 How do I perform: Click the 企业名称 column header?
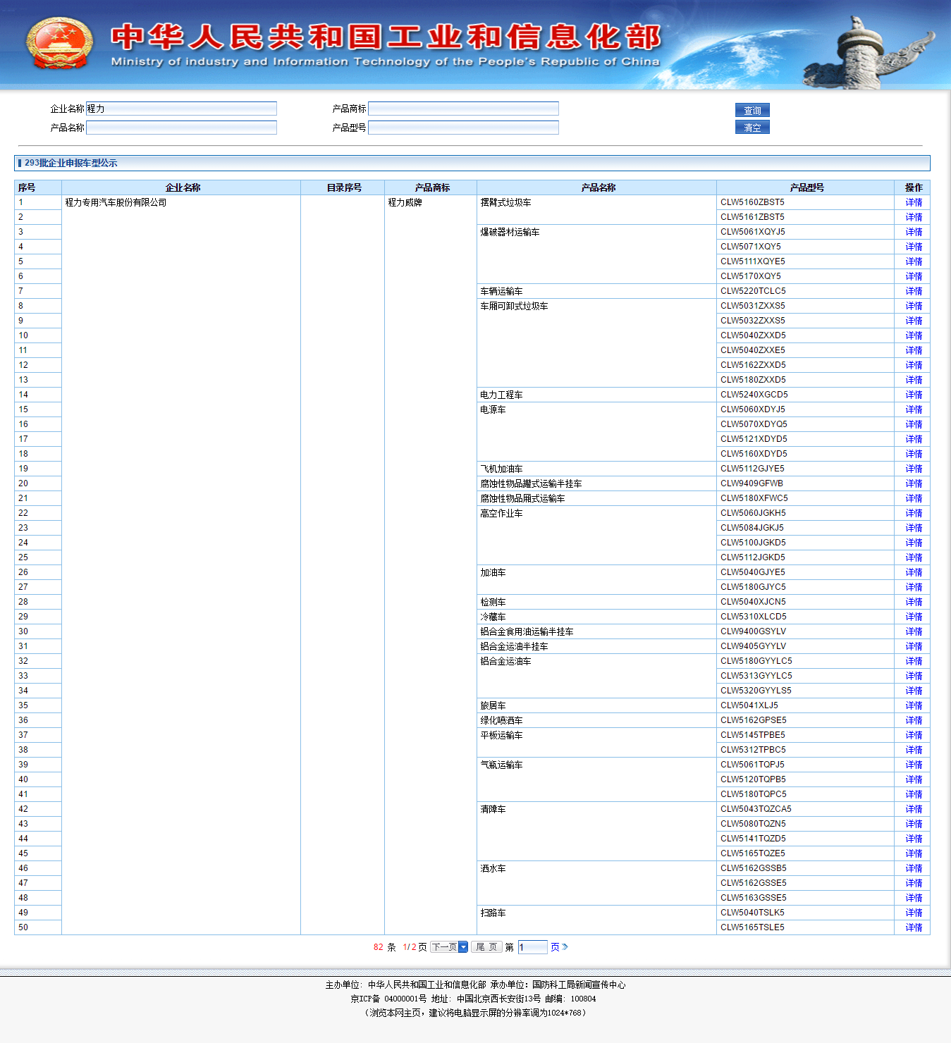click(183, 187)
